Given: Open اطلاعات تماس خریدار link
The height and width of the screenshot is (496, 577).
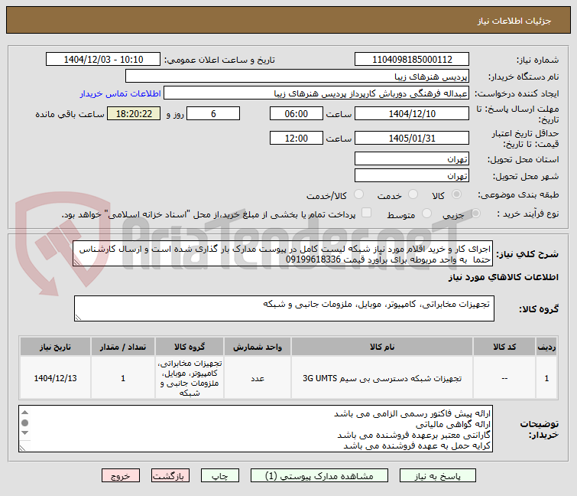Looking at the screenshot, I should coord(120,93).
